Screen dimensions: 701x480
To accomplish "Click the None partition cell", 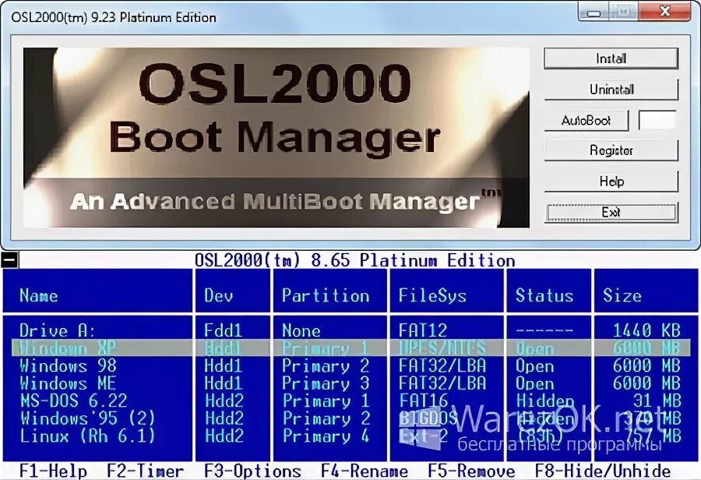I will click(301, 330).
